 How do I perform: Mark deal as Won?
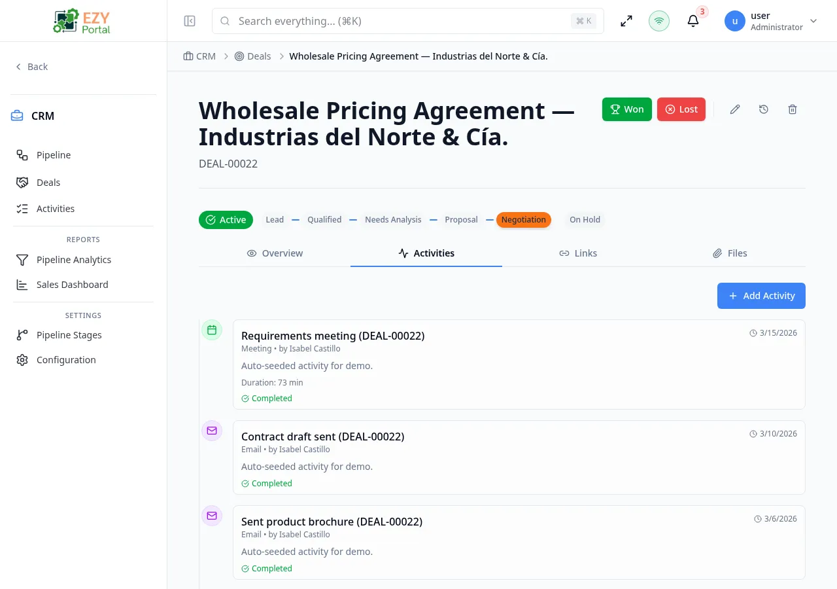tap(627, 109)
